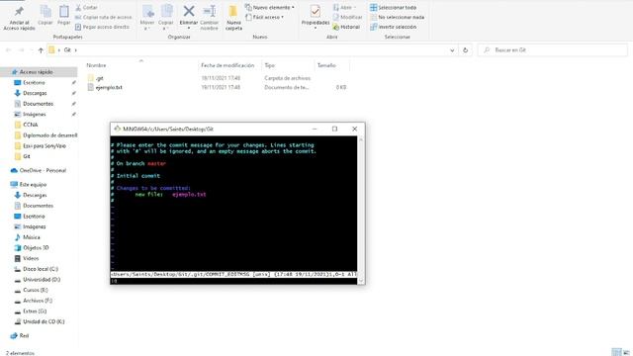
Task: Click ejemplo.txt in the commit editor
Action: [x=189, y=194]
